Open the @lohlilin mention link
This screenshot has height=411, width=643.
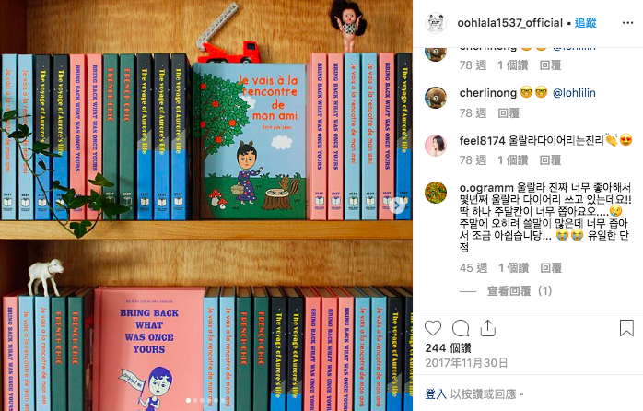pyautogui.click(x=574, y=93)
